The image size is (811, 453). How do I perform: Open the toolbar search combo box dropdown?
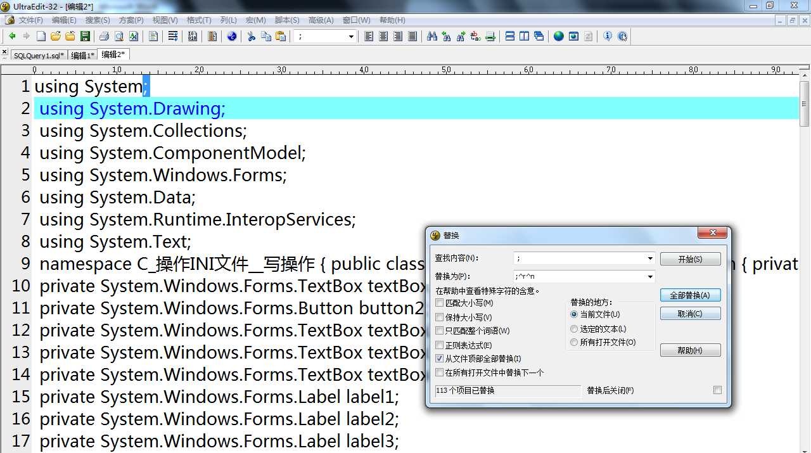pyautogui.click(x=351, y=37)
